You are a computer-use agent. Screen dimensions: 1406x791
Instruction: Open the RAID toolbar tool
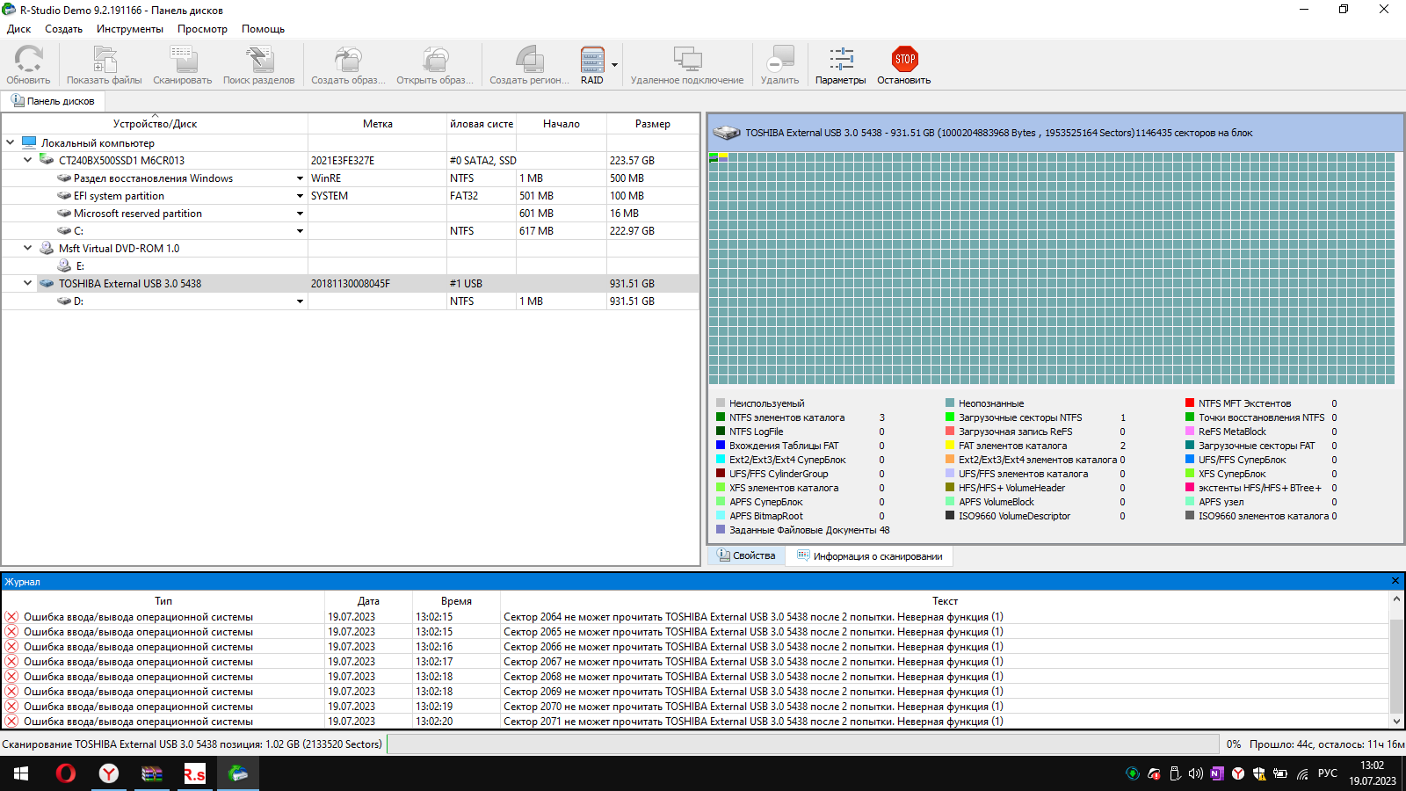pos(592,60)
